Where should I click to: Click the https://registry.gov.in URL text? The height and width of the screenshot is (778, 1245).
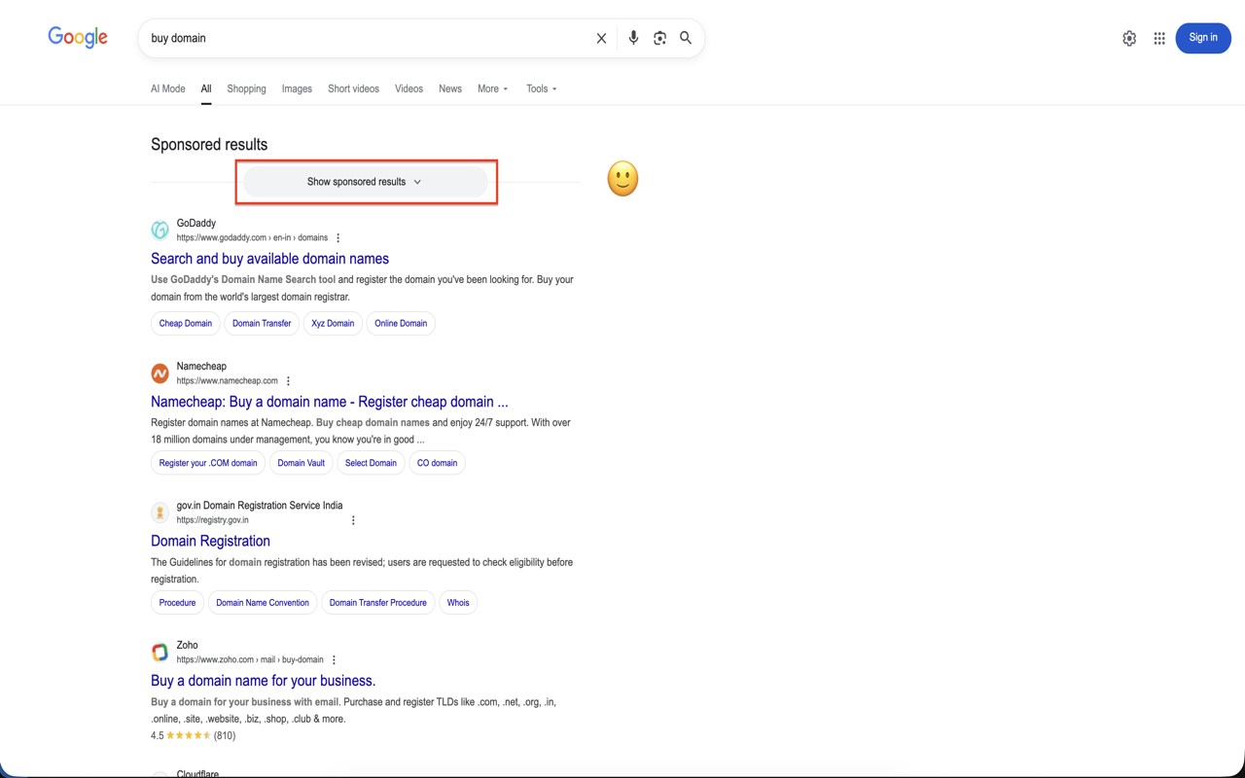pyautogui.click(x=212, y=520)
